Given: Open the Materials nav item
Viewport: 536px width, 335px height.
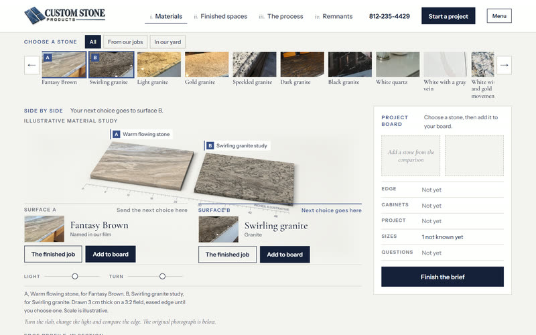Looking at the screenshot, I should [165, 16].
